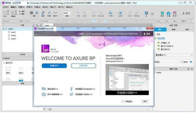Click the paste clipboard icon in the toolbar

coord(13,13)
